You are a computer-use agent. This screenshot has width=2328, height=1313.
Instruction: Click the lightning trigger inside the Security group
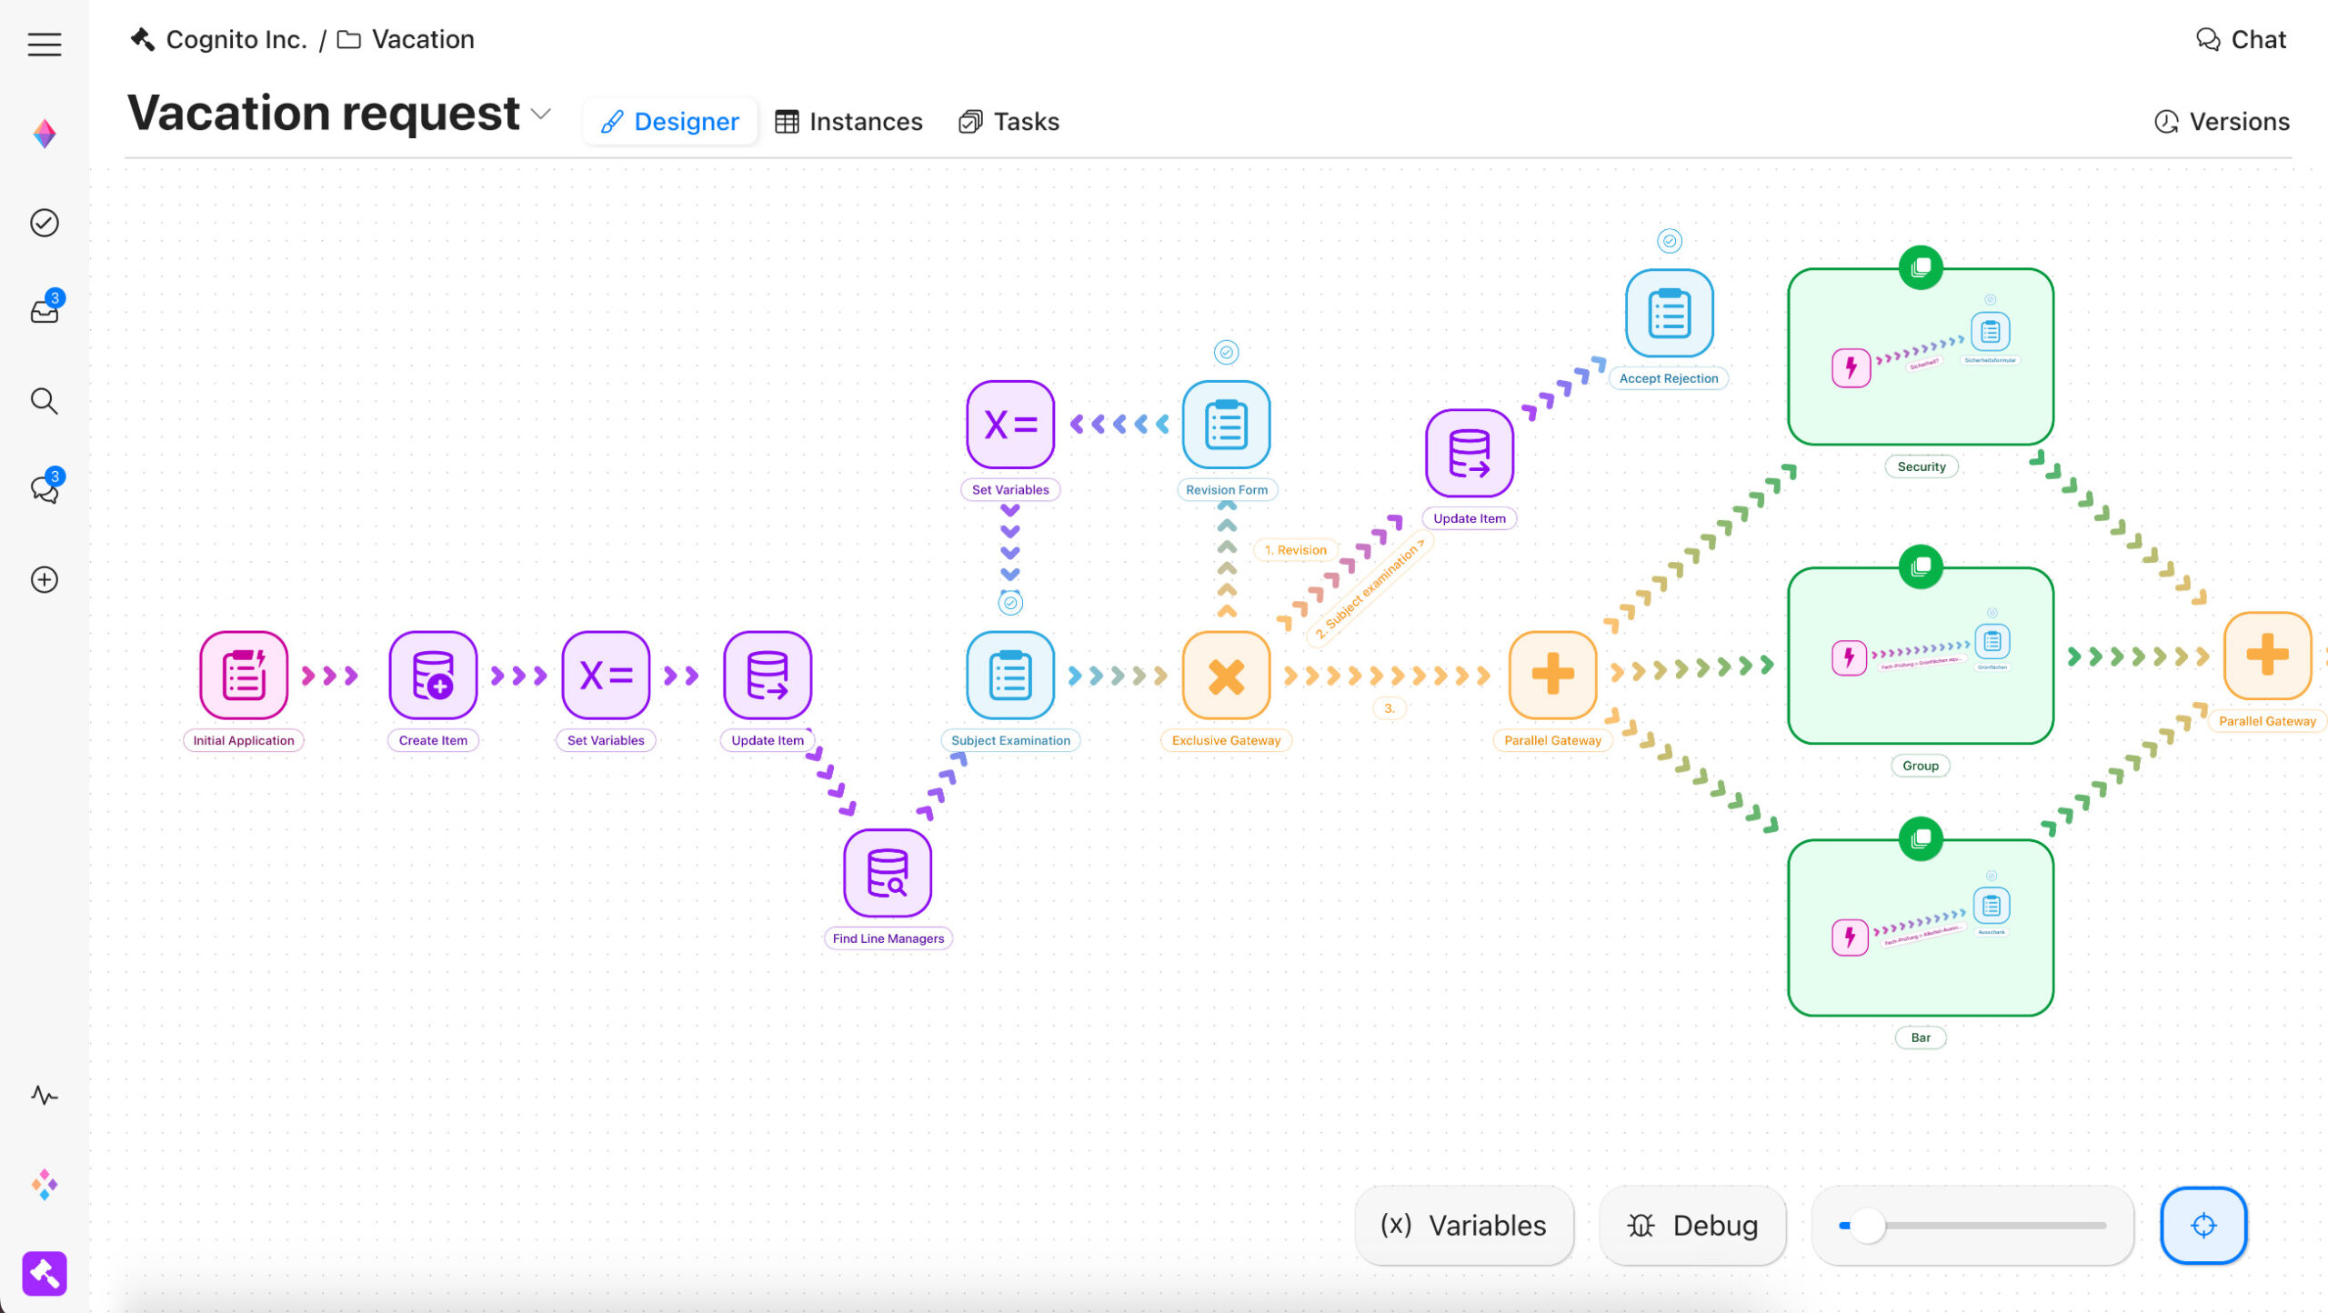[1850, 367]
